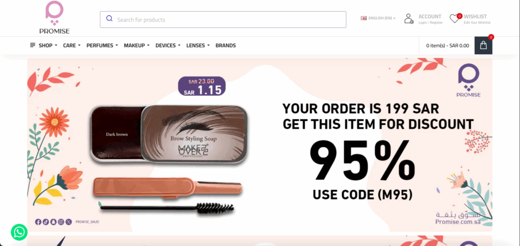Click the hamburger list icon beside SHOP

coord(32,45)
